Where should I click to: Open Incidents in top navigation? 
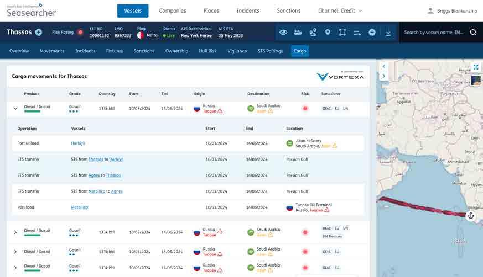pos(248,10)
